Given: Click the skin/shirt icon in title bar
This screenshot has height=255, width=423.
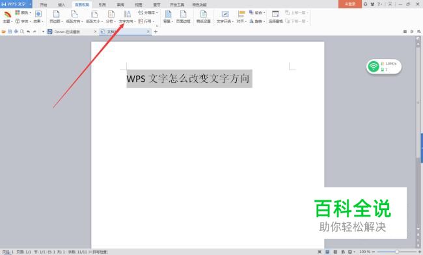Looking at the screenshot, I should pyautogui.click(x=372, y=4).
